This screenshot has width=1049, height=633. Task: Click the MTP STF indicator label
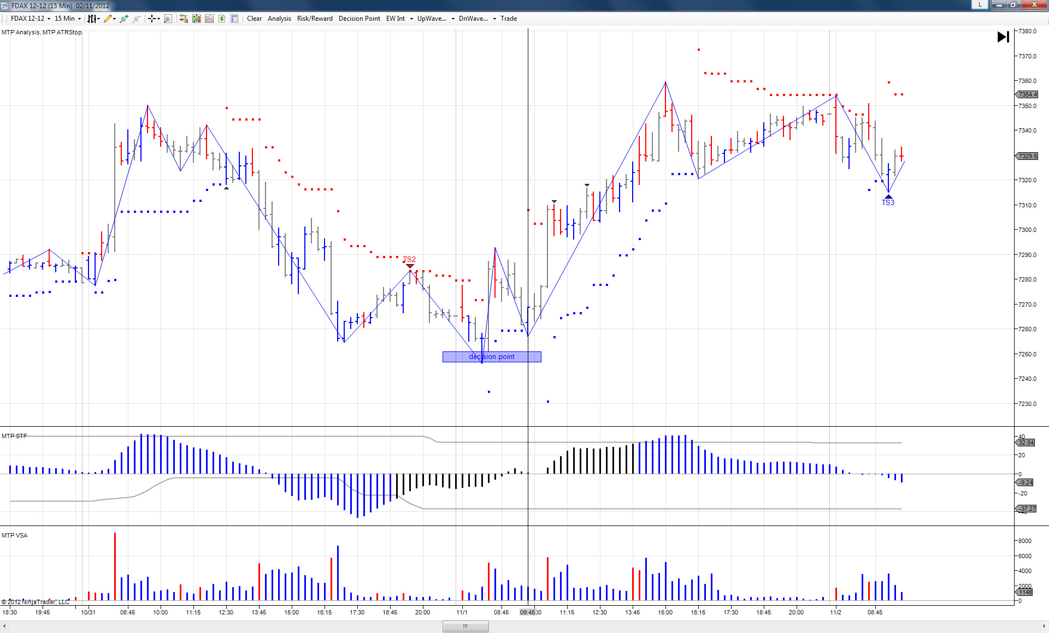click(x=14, y=436)
